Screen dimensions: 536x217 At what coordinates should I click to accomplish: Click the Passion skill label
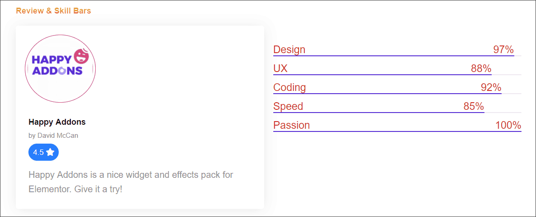(x=292, y=125)
